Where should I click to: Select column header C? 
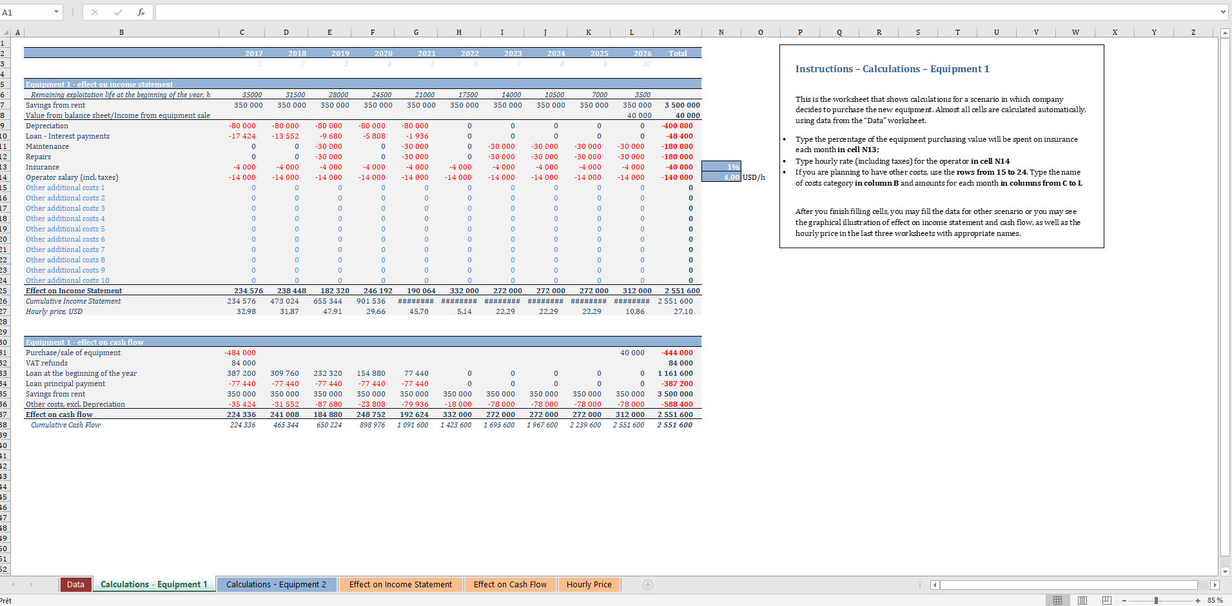pos(242,32)
